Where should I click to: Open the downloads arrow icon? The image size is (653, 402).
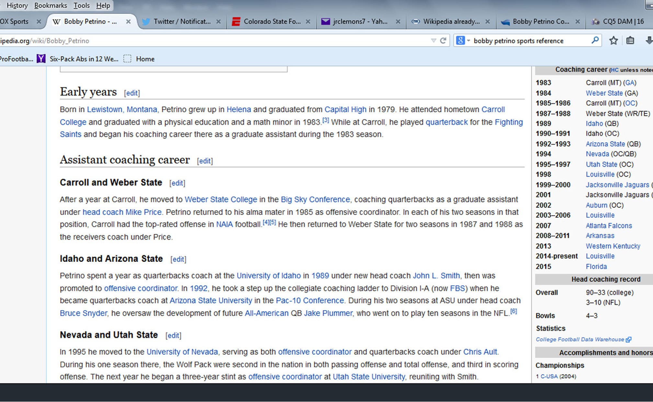[x=649, y=41]
